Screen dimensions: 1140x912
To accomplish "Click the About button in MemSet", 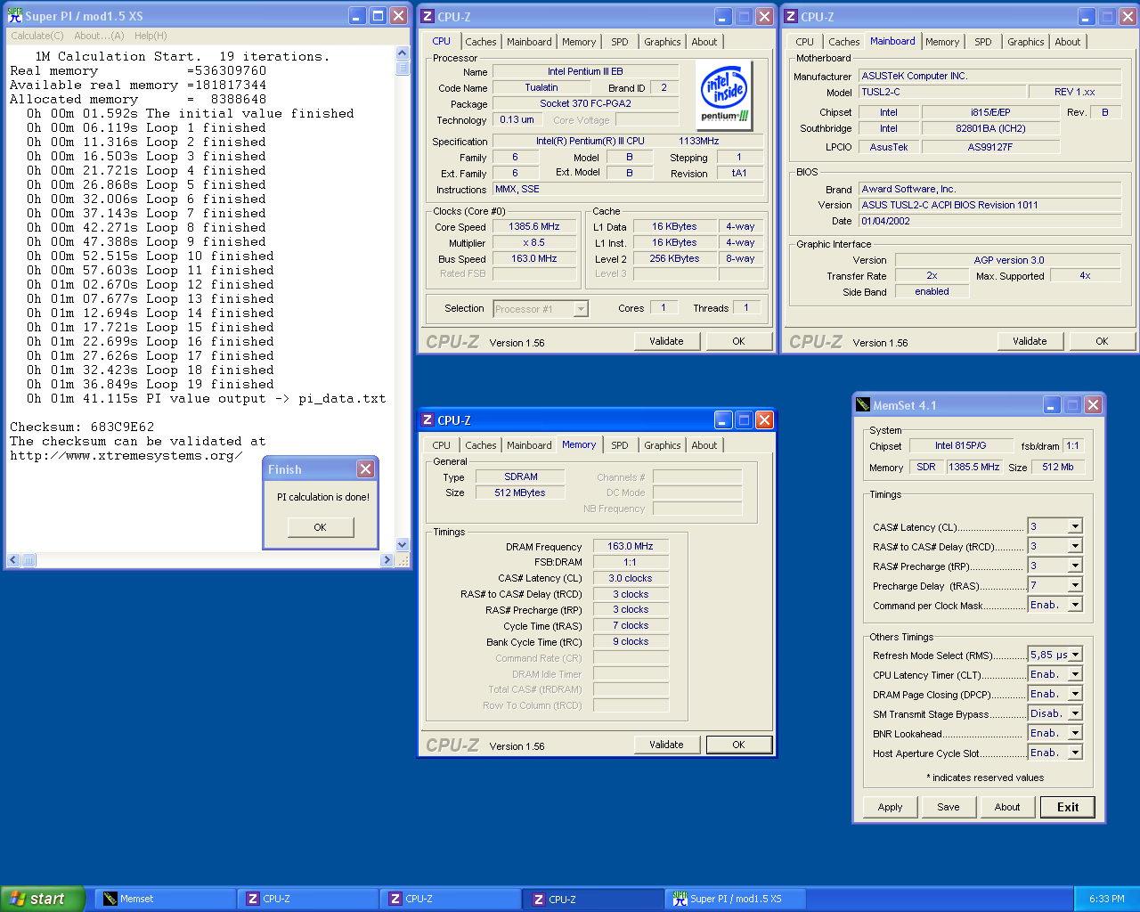I will point(1007,807).
